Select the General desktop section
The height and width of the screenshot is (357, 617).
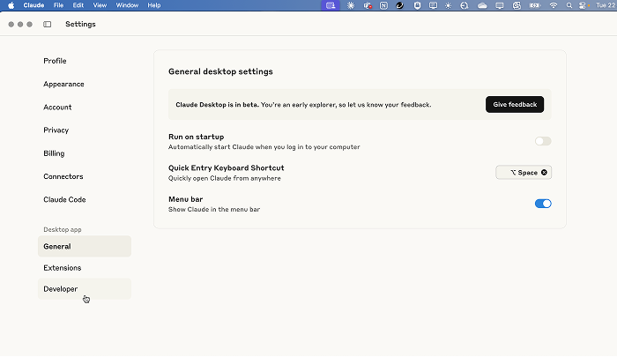(85, 247)
